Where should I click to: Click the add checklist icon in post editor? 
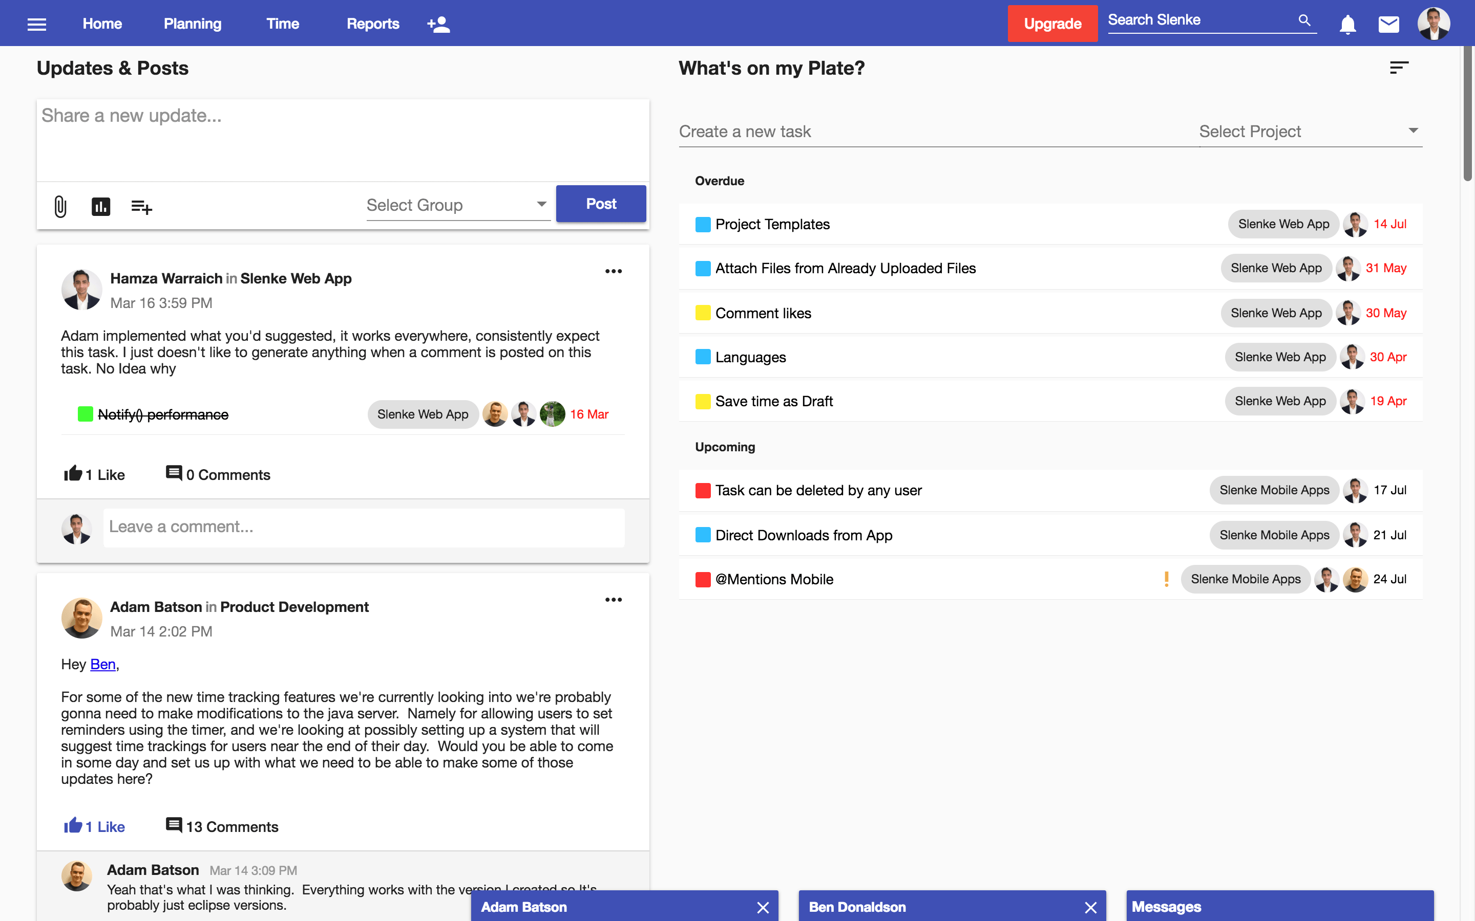pos(141,205)
